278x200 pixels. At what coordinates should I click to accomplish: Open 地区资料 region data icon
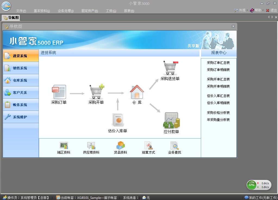click(x=64, y=145)
